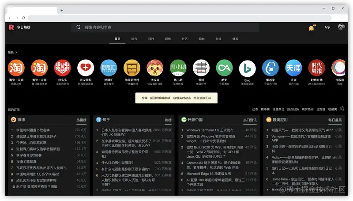The width and height of the screenshot is (353, 201).
Task: Click the 开源中国 green logo icon
Action: (184, 120)
